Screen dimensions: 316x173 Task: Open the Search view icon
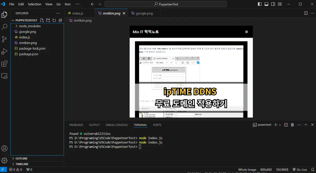[4, 27]
